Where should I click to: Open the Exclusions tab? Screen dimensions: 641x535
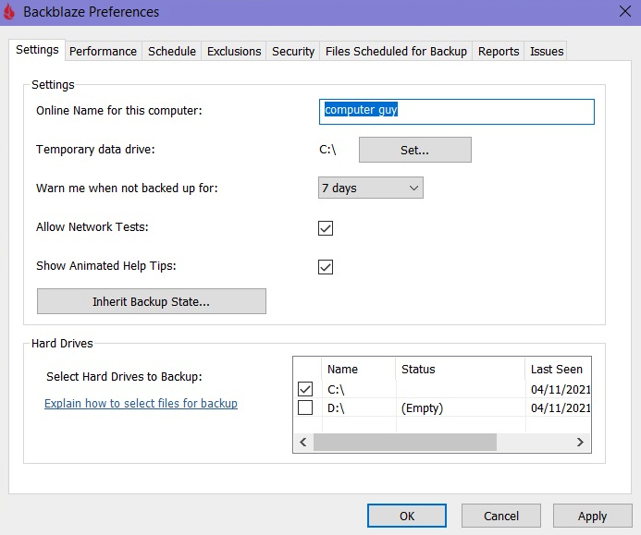pos(234,52)
